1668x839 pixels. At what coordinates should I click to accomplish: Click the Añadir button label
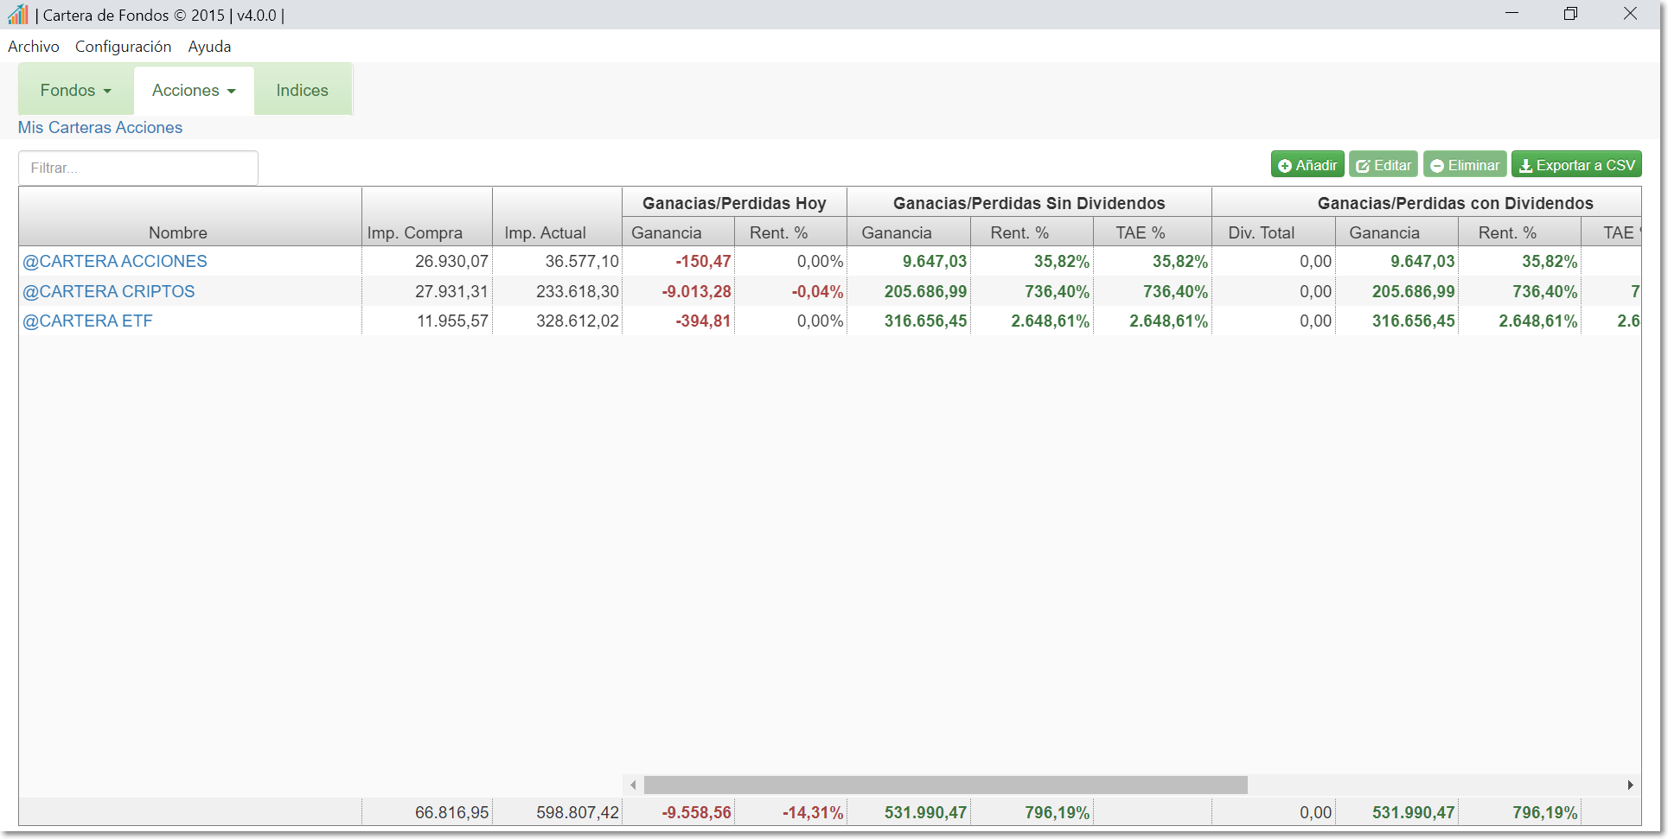click(1316, 165)
